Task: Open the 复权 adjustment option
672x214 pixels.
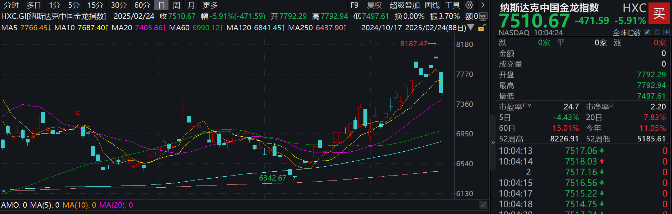Action: point(374,5)
